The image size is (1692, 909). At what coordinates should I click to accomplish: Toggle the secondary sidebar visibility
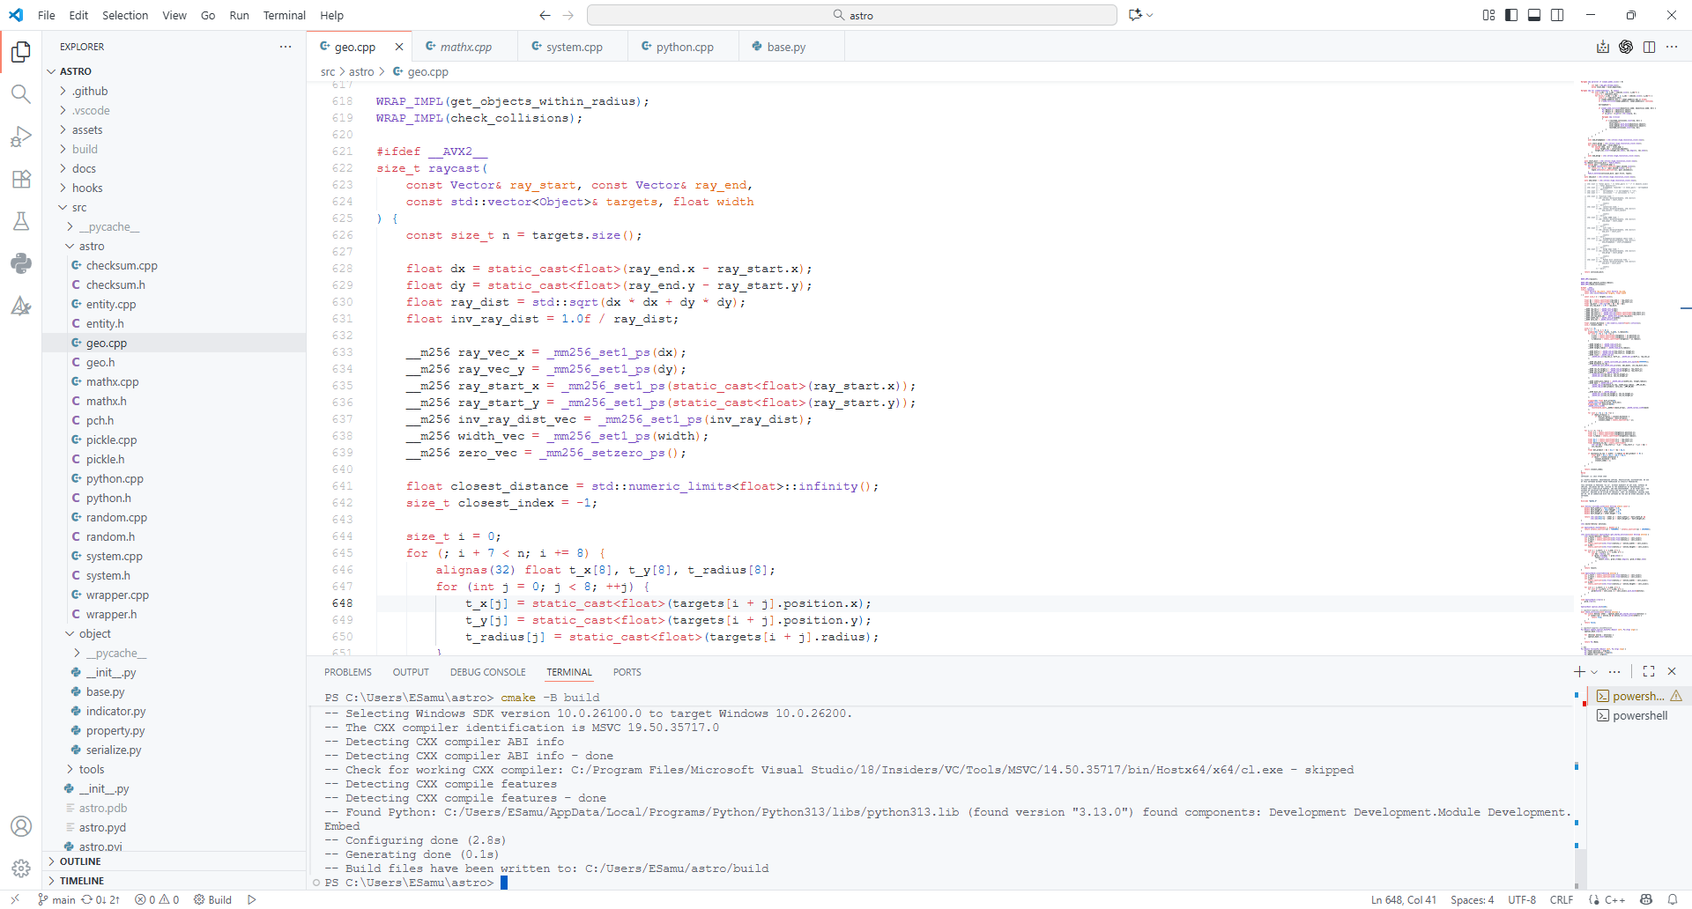click(1557, 15)
